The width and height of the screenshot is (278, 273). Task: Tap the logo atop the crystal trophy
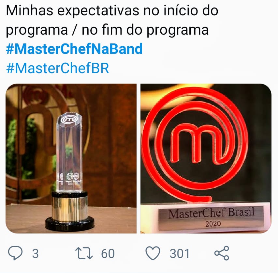coord(69,120)
